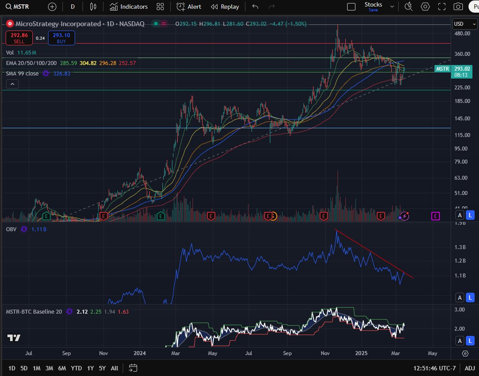Toggle auto scale A on OBV pane

coord(460,297)
